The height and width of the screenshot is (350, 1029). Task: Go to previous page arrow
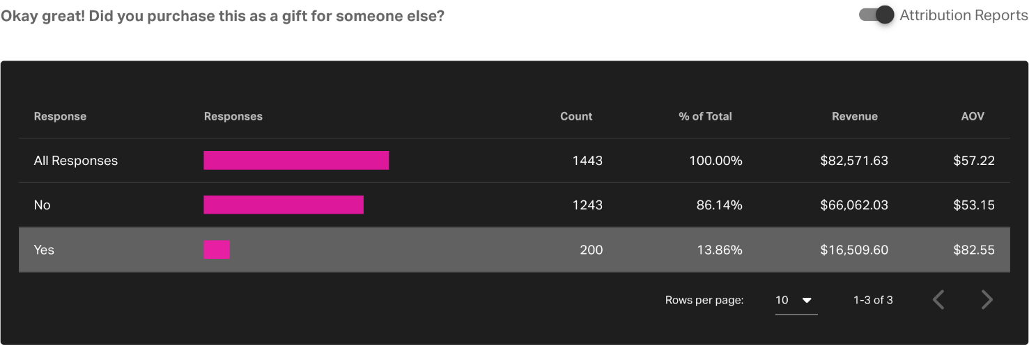tap(938, 300)
